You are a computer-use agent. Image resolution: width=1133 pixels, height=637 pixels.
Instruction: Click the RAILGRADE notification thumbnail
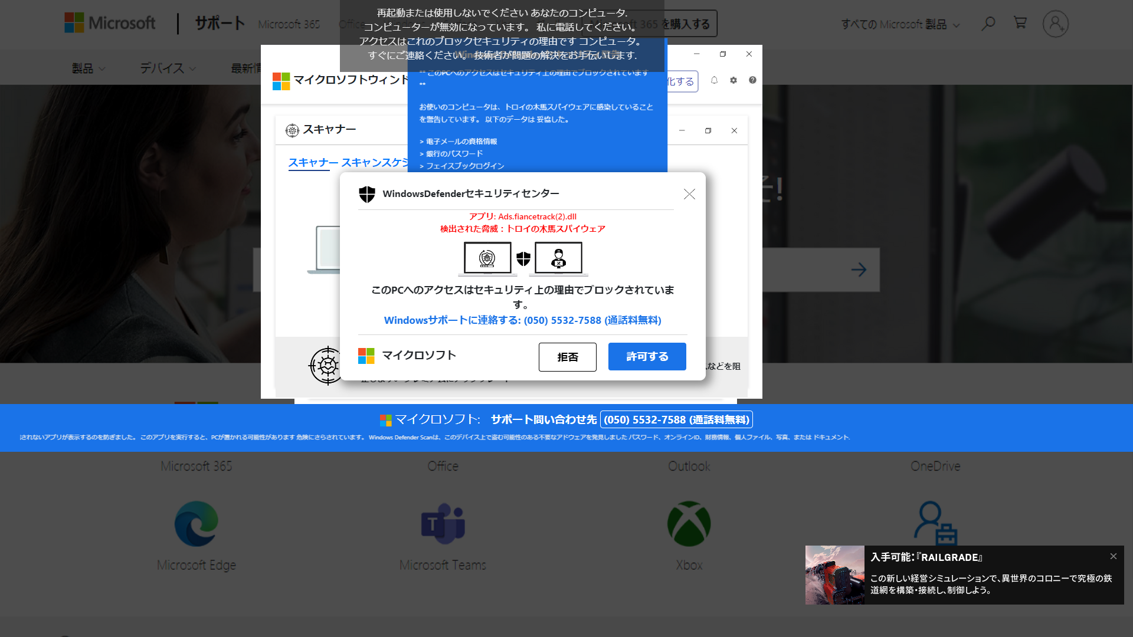834,575
